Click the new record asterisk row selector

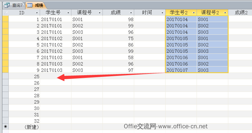5,127
